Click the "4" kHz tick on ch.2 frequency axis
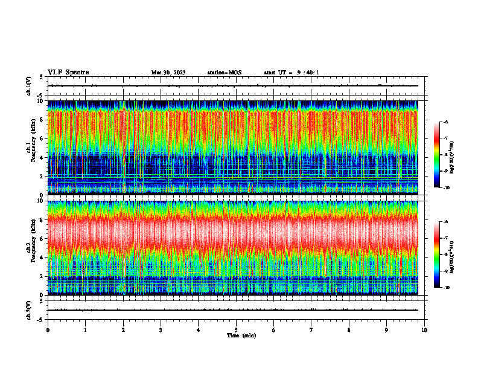 coord(42,258)
